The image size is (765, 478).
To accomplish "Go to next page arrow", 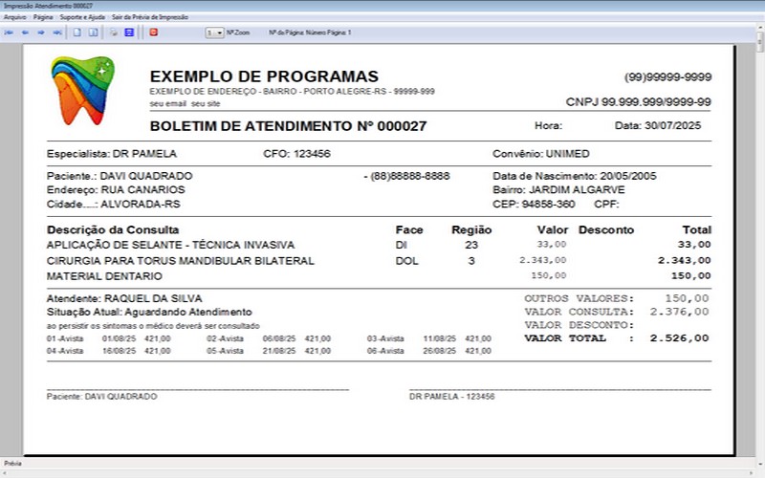I will click(41, 33).
